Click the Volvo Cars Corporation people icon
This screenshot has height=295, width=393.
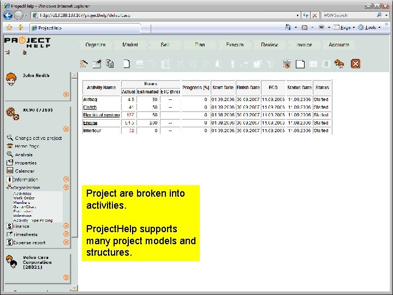click(11, 262)
